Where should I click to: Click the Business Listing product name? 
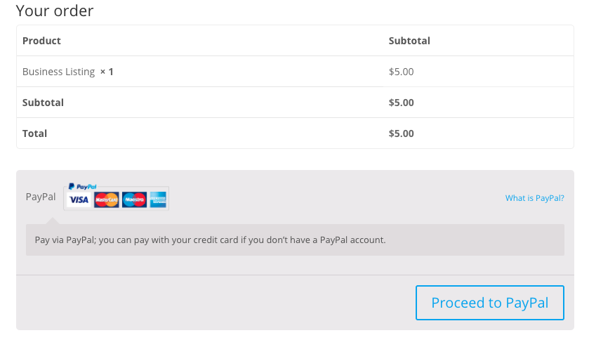(58, 72)
